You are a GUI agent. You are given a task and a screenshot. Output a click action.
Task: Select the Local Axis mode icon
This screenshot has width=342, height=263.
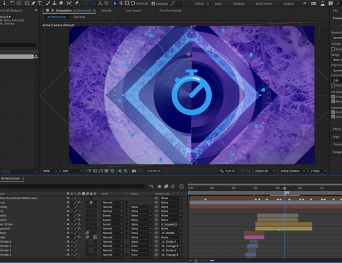[94, 3]
